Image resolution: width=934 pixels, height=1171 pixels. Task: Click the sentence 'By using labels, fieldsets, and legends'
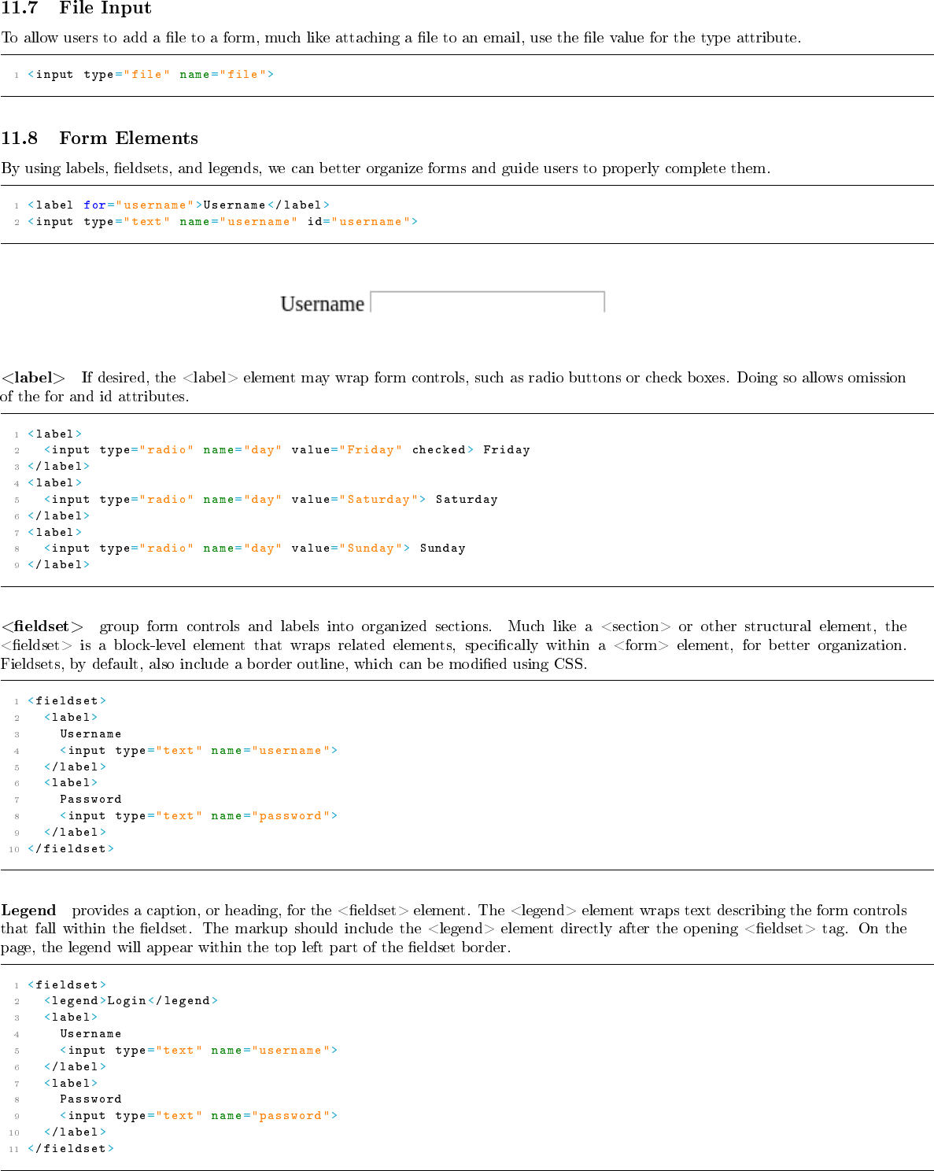coord(386,168)
